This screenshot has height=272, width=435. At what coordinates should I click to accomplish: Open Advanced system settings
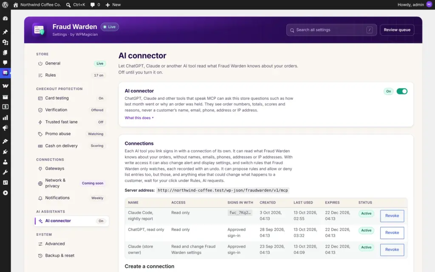pyautogui.click(x=71, y=244)
